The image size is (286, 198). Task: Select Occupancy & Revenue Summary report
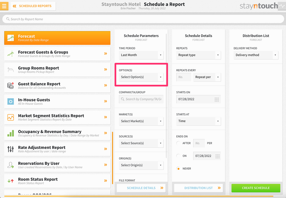click(x=57, y=133)
